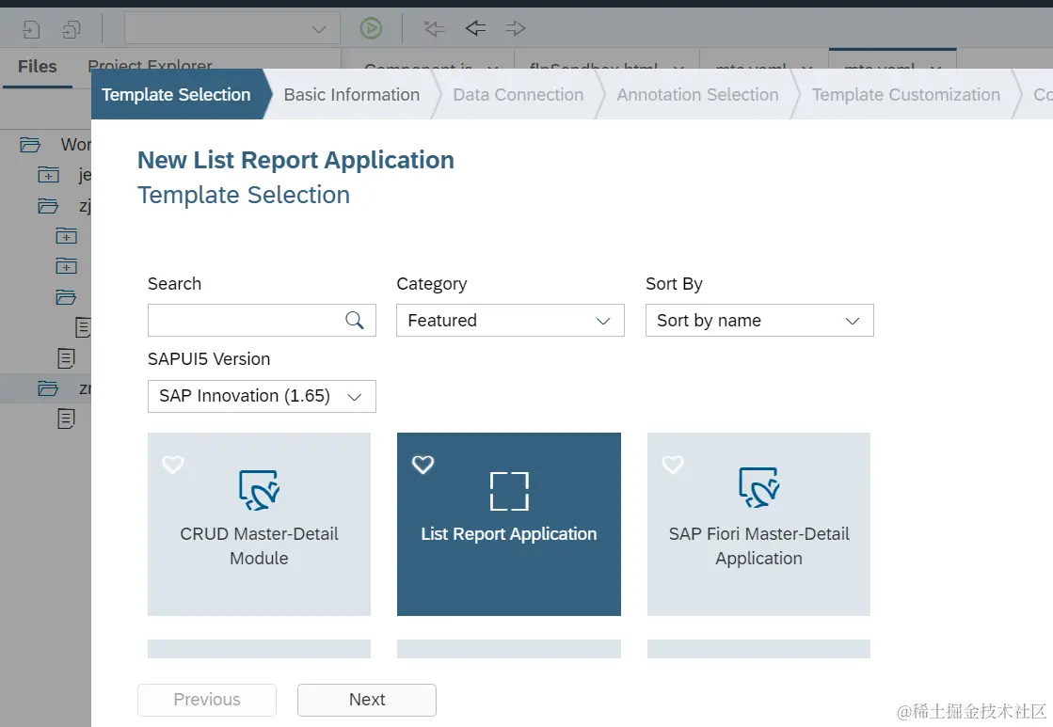Screen dimensions: 1053x727
Task: Switch to the Project Explorer tab
Action: point(150,64)
